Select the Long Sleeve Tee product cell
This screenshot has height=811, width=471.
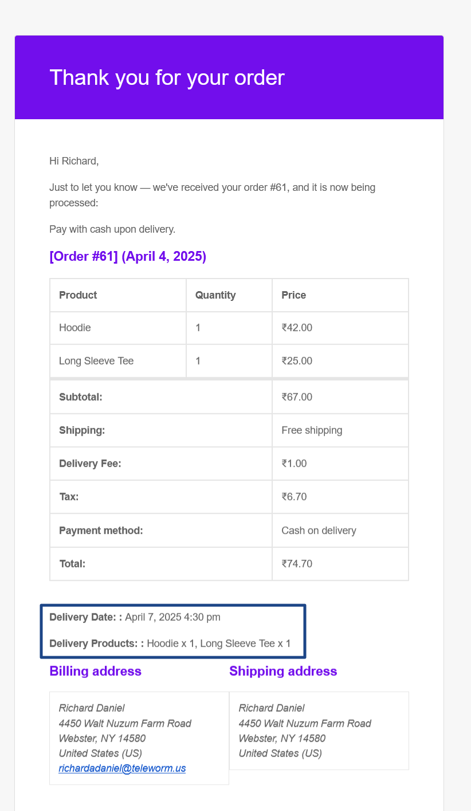(96, 361)
